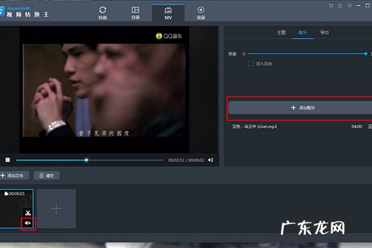Toggle the player volume speaker icon
372x248 pixels.
(211, 161)
